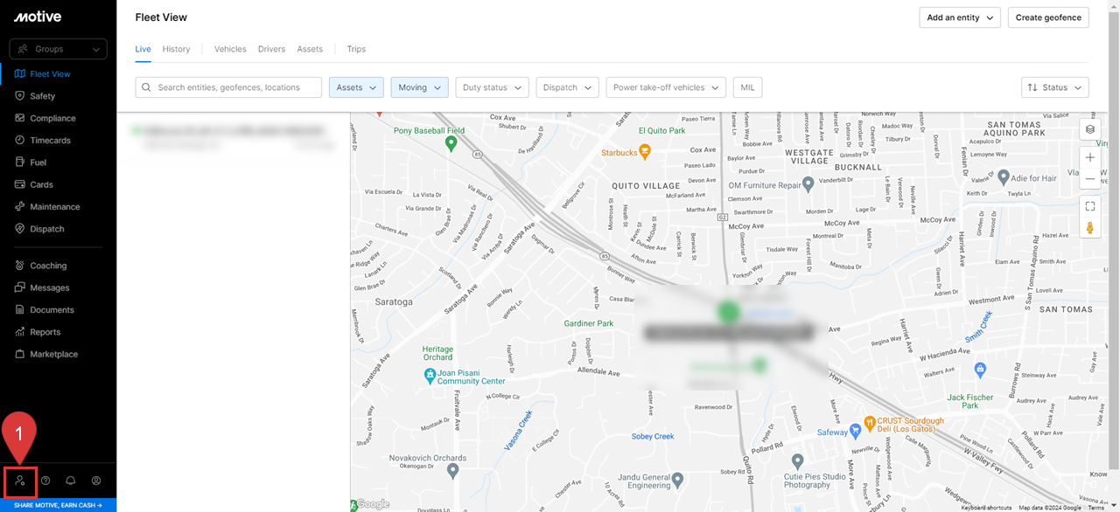Open the help icon at sidebar bottom
The image size is (1120, 512).
coord(45,481)
